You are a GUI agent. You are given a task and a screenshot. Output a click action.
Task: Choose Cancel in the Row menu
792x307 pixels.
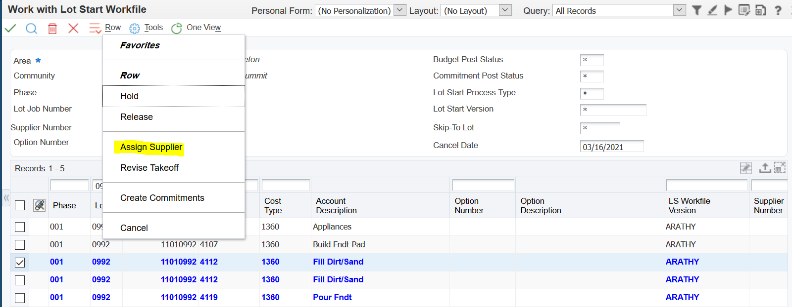pos(134,228)
